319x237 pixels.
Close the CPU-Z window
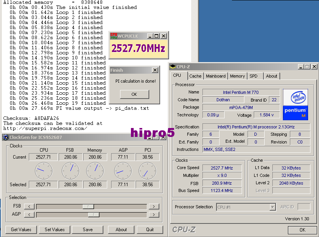(314, 67)
